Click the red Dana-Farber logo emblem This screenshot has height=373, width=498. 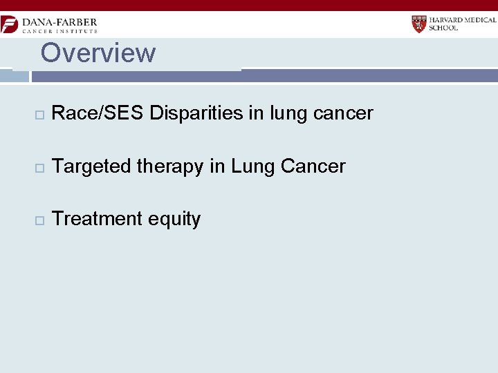(9, 24)
